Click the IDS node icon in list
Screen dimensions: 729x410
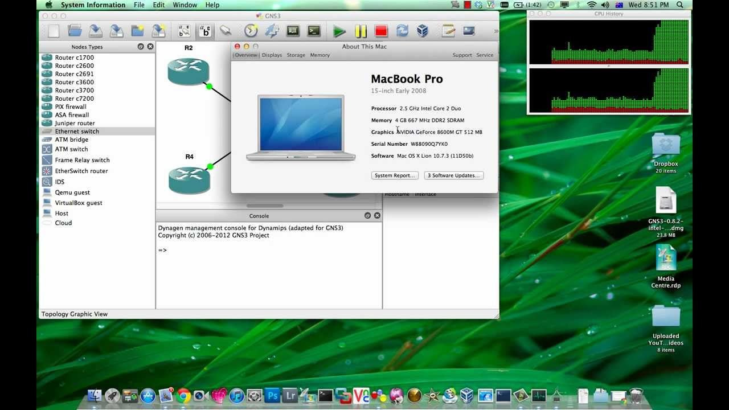click(47, 182)
